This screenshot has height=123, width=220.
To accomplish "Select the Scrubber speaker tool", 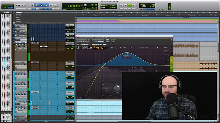I will [x=51, y=5].
